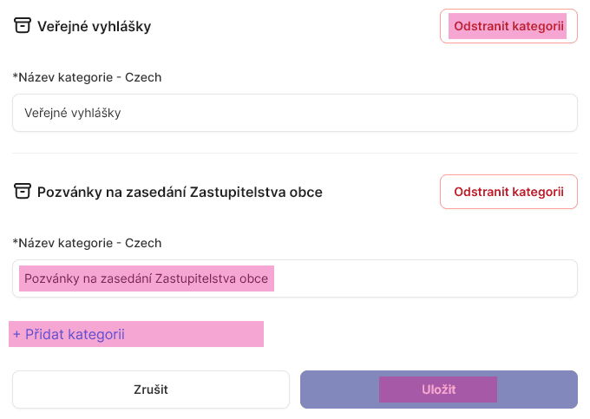The width and height of the screenshot is (590, 419).
Task: Save changes with the Uložit button
Action: click(x=438, y=390)
